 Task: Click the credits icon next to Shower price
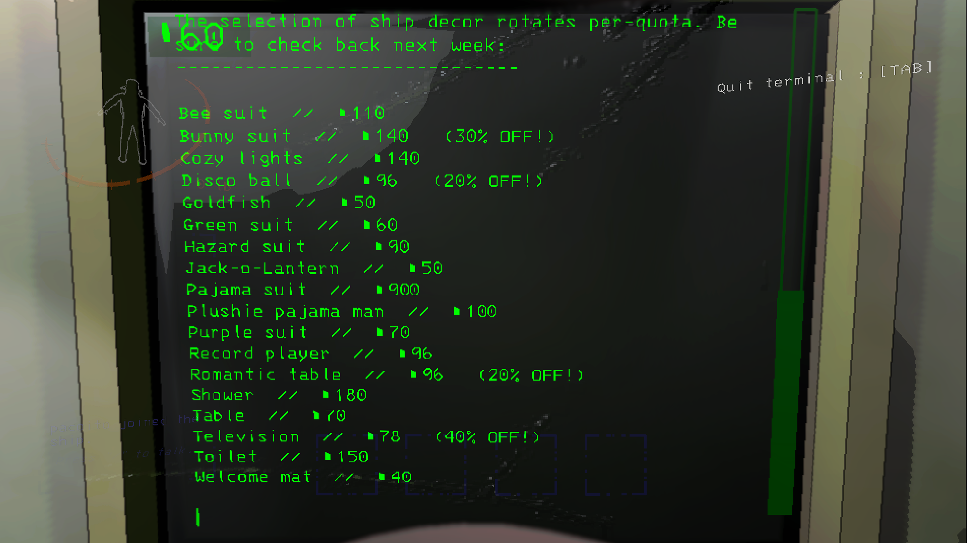tap(326, 395)
